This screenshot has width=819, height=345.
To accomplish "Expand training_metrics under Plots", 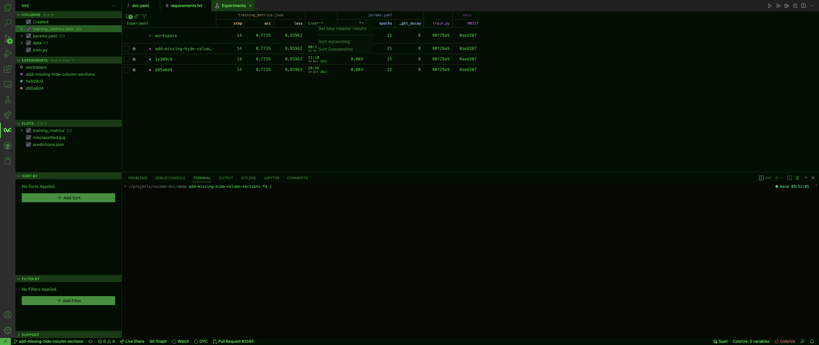I will tap(21, 131).
